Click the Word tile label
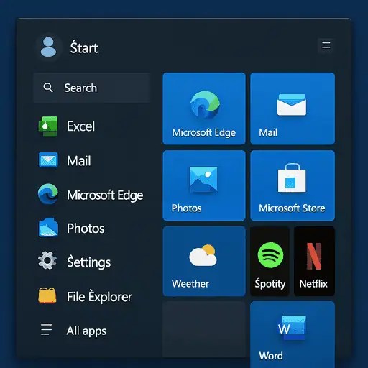Image resolution: width=368 pixels, height=368 pixels. coord(271,356)
